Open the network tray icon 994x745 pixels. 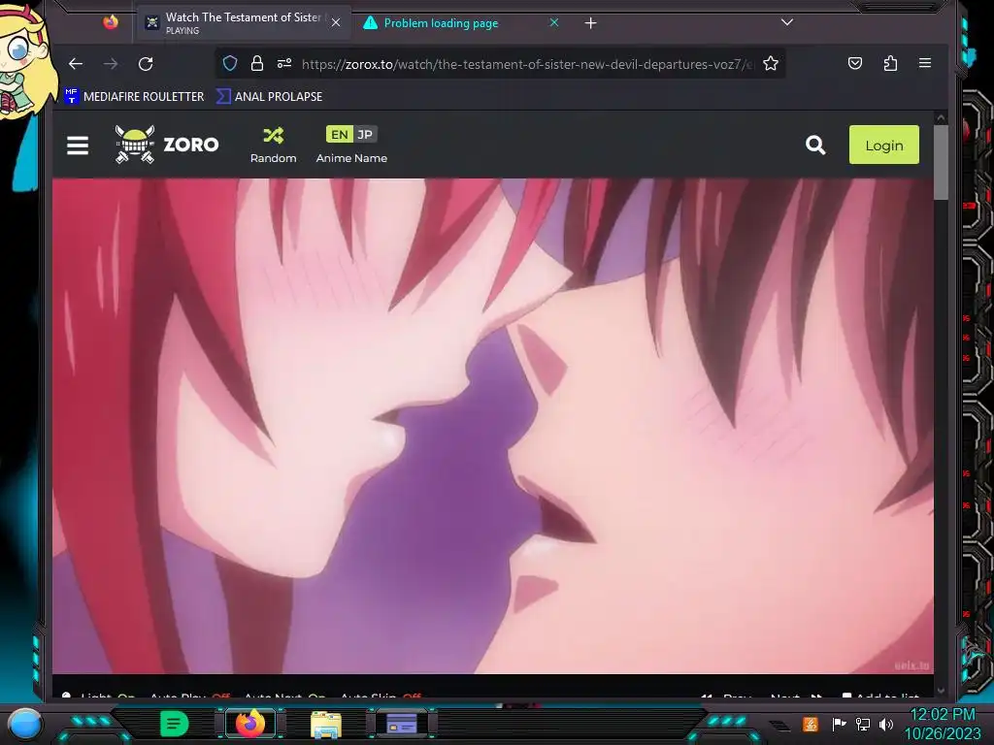click(x=862, y=724)
